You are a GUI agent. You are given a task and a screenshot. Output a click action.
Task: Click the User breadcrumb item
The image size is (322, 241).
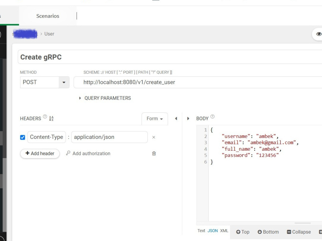point(49,34)
